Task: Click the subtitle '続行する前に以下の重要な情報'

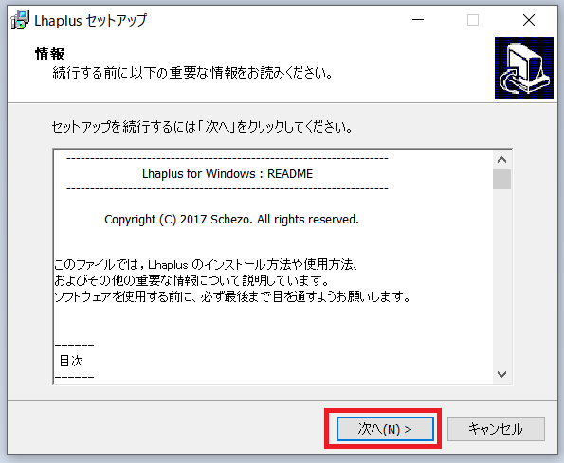Action: point(192,73)
